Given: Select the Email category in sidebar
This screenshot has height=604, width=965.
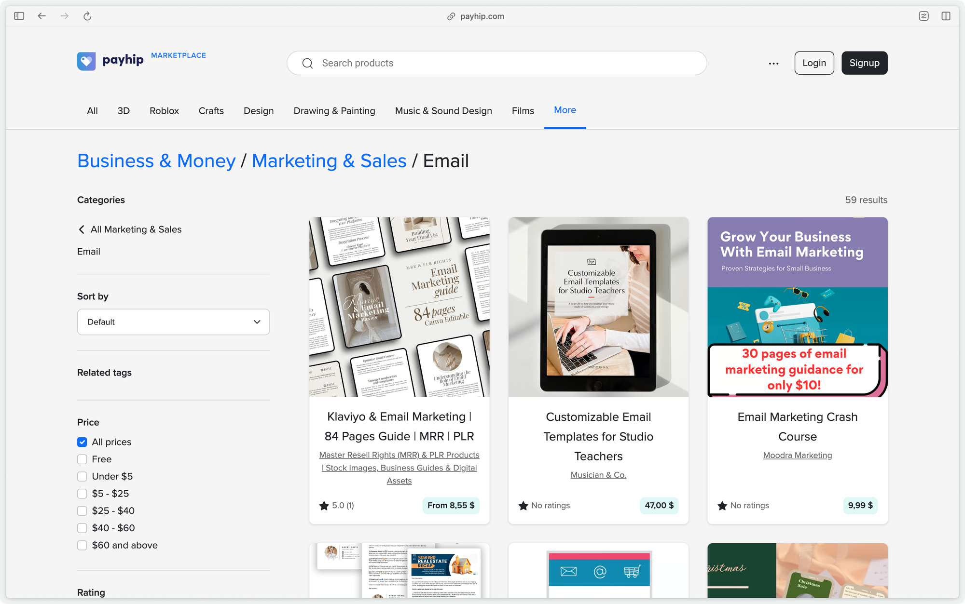Looking at the screenshot, I should click(x=89, y=252).
